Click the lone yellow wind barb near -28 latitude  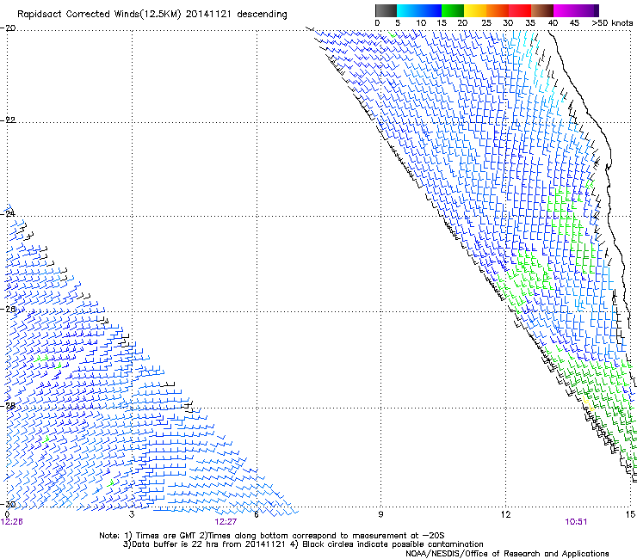(x=588, y=404)
